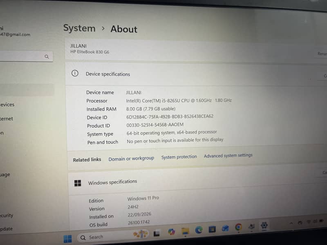
Task: Click the taskbar icon between Chrome and Settings
Action: point(251,227)
